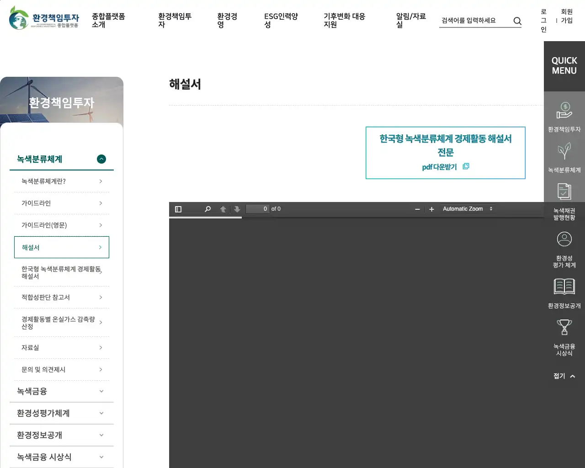This screenshot has width=585, height=468.
Task: Collapse the 녹색분류체계 sidebar section
Action: click(101, 159)
